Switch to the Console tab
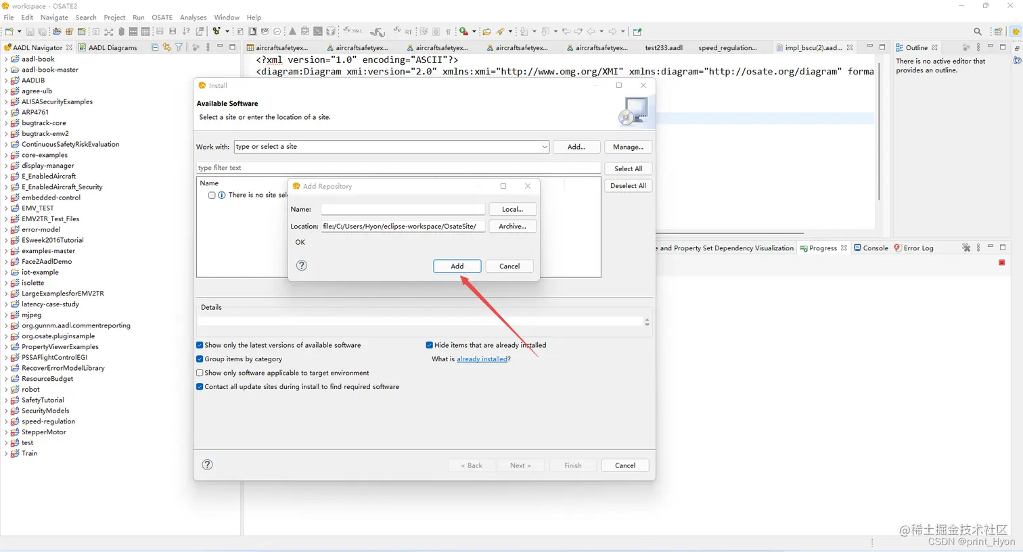The width and height of the screenshot is (1023, 552). [x=871, y=248]
